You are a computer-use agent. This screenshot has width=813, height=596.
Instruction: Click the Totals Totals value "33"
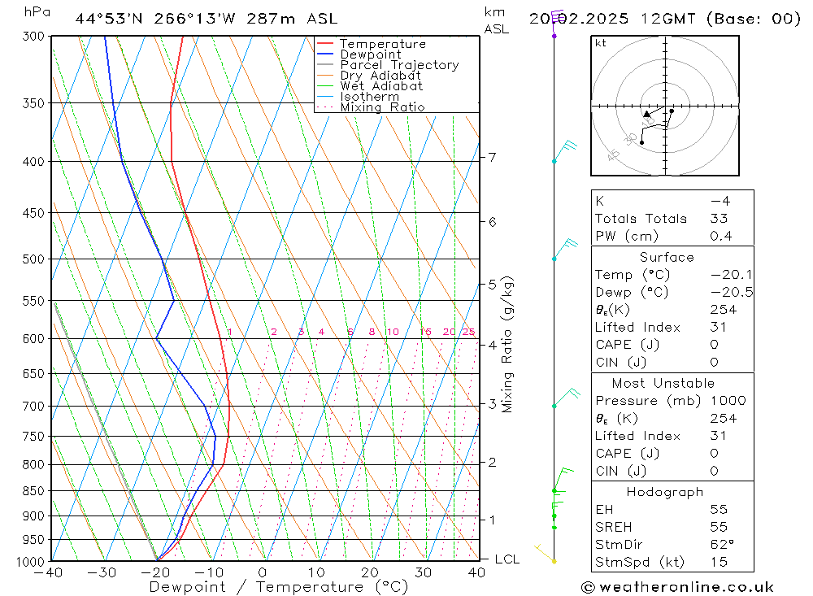720,219
